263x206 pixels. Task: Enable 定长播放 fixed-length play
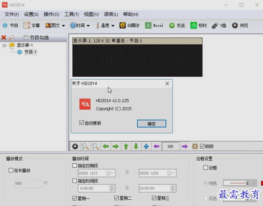[x=11, y=170]
